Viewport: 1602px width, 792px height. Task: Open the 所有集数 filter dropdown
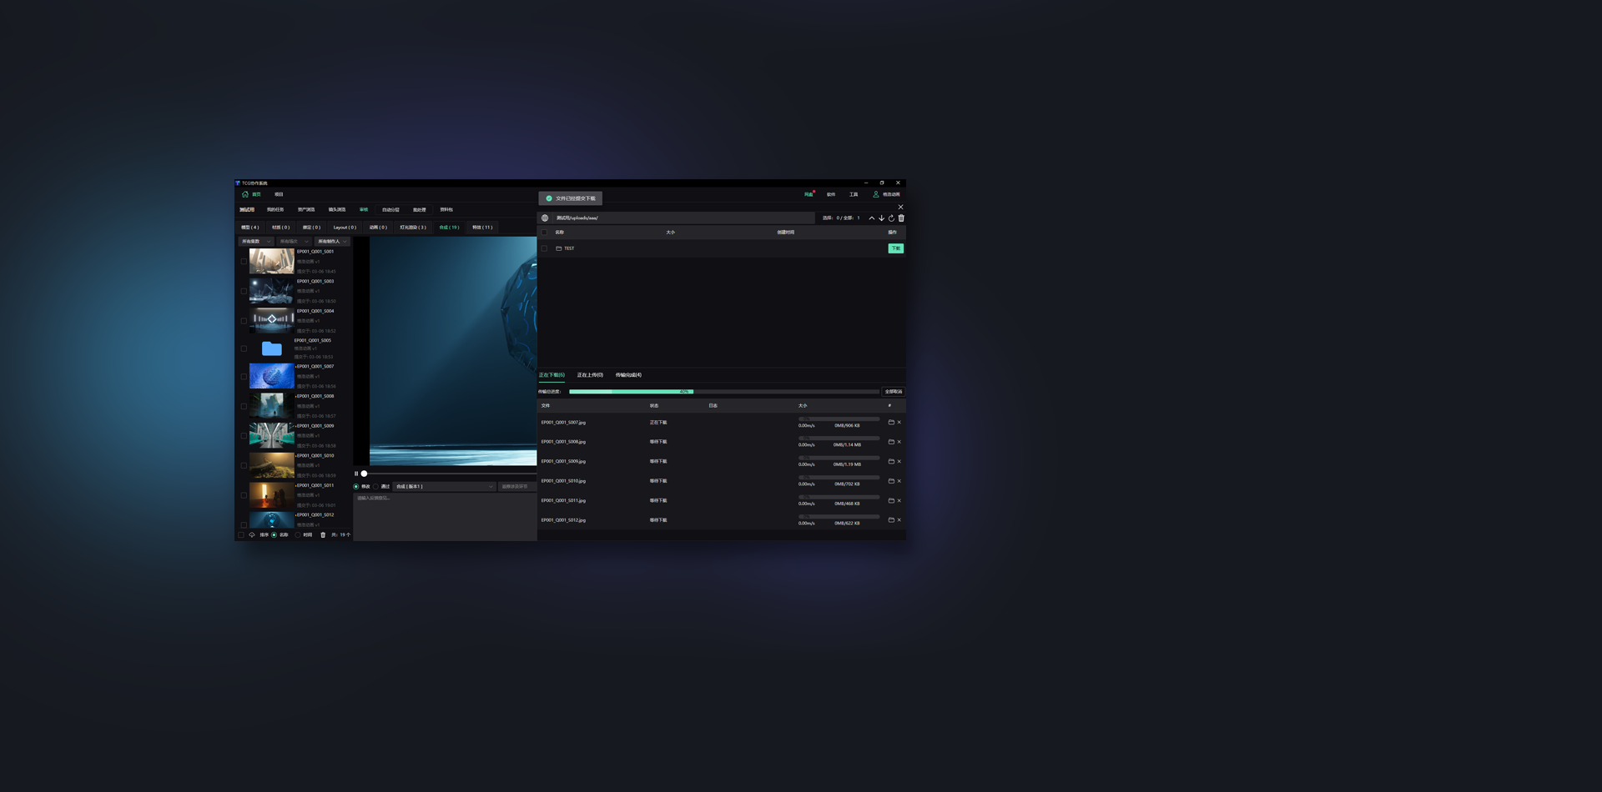[256, 242]
